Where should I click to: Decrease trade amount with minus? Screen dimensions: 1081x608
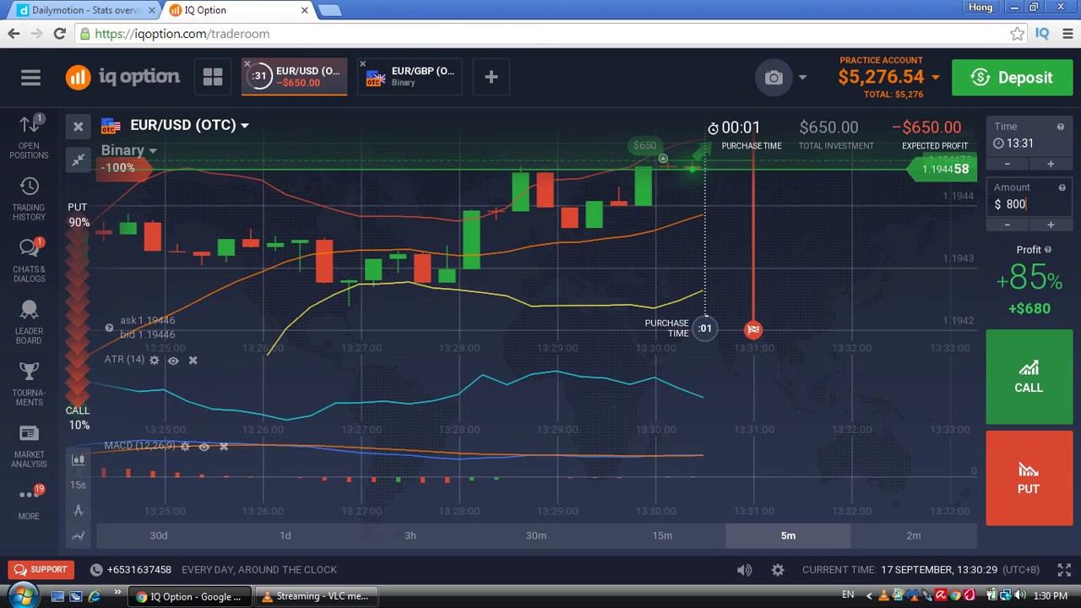click(x=1007, y=225)
